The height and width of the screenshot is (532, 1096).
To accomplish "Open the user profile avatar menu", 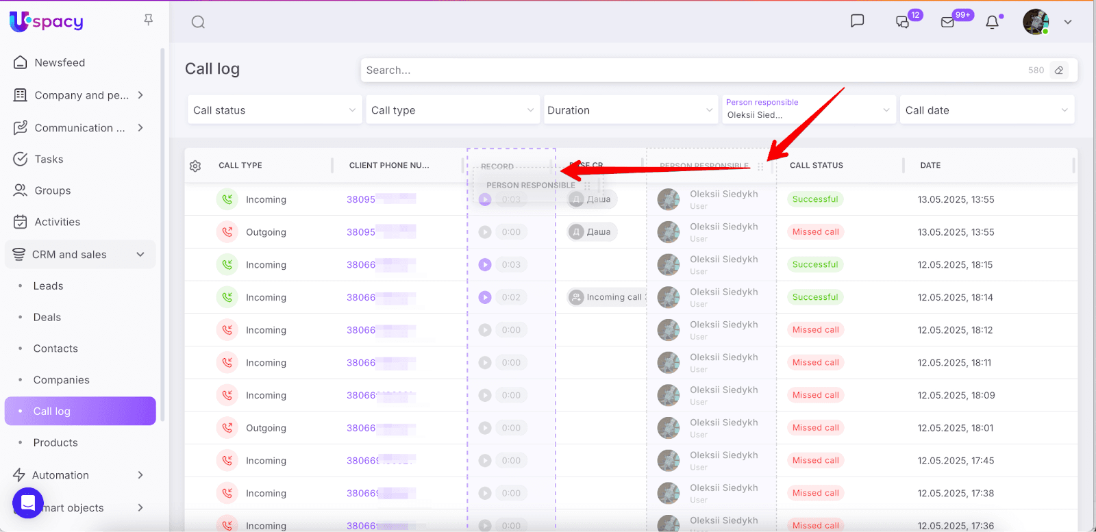I will click(1036, 22).
